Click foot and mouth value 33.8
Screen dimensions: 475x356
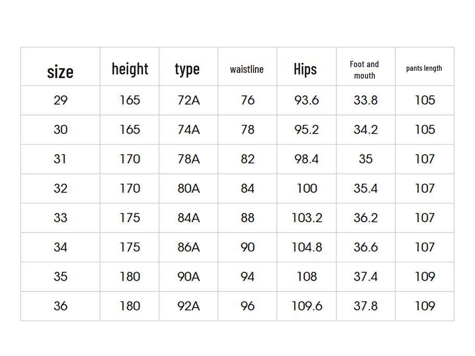coord(366,100)
